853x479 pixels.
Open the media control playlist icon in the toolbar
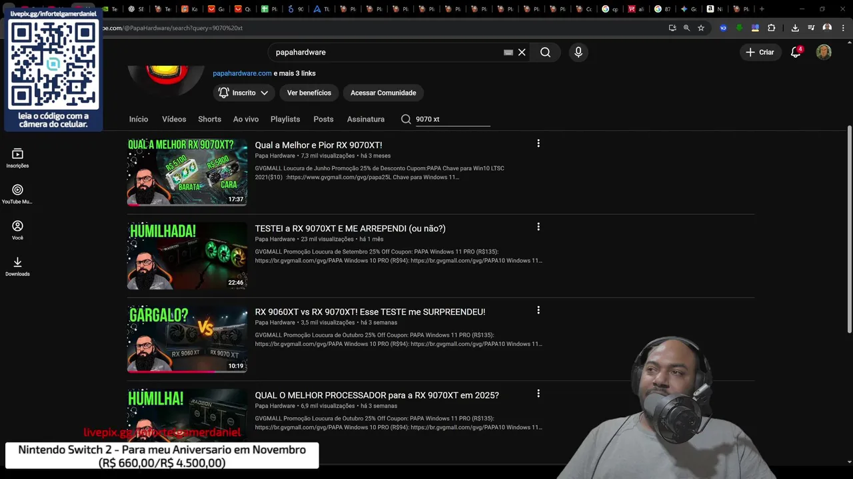[811, 28]
